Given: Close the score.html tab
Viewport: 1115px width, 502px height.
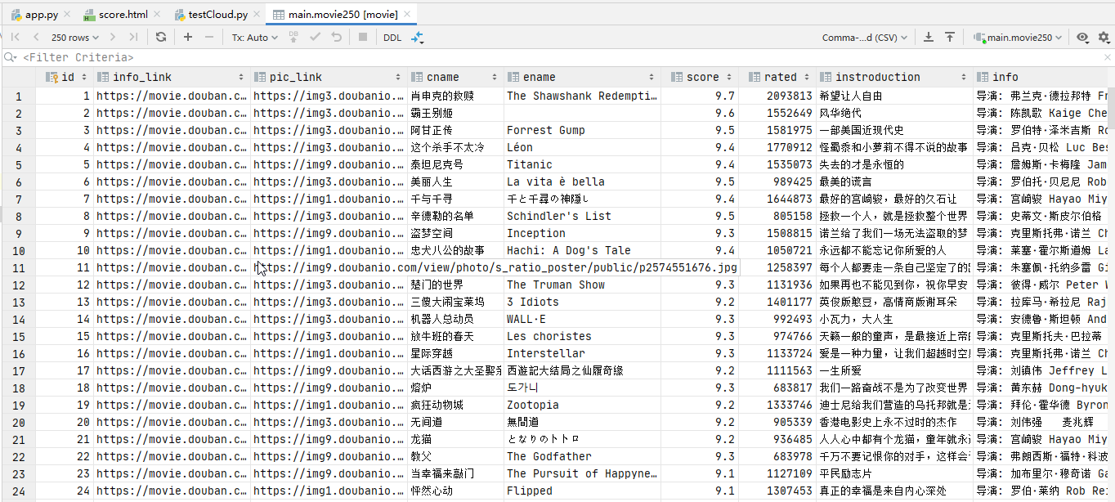Looking at the screenshot, I should pos(155,15).
